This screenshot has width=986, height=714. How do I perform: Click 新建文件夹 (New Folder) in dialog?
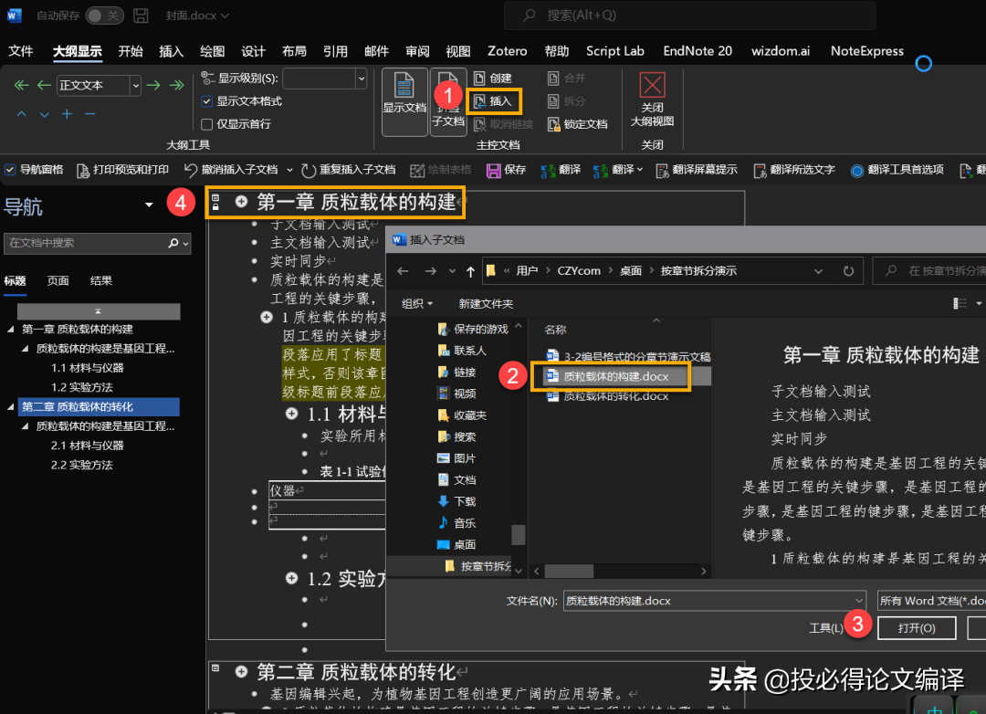pos(486,304)
